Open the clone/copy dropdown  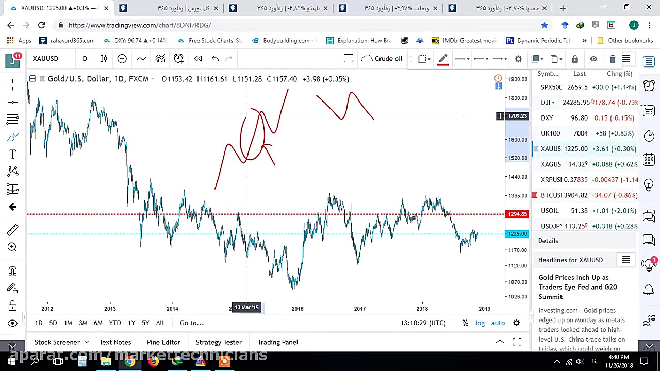[x=556, y=59]
